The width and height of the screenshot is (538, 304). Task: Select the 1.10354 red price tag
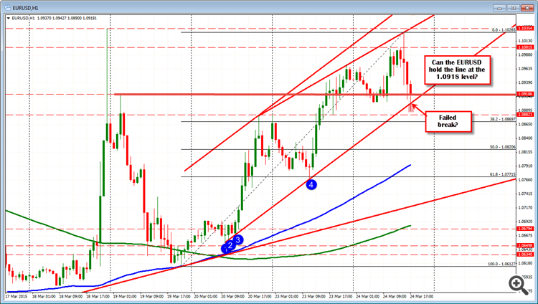(525, 28)
